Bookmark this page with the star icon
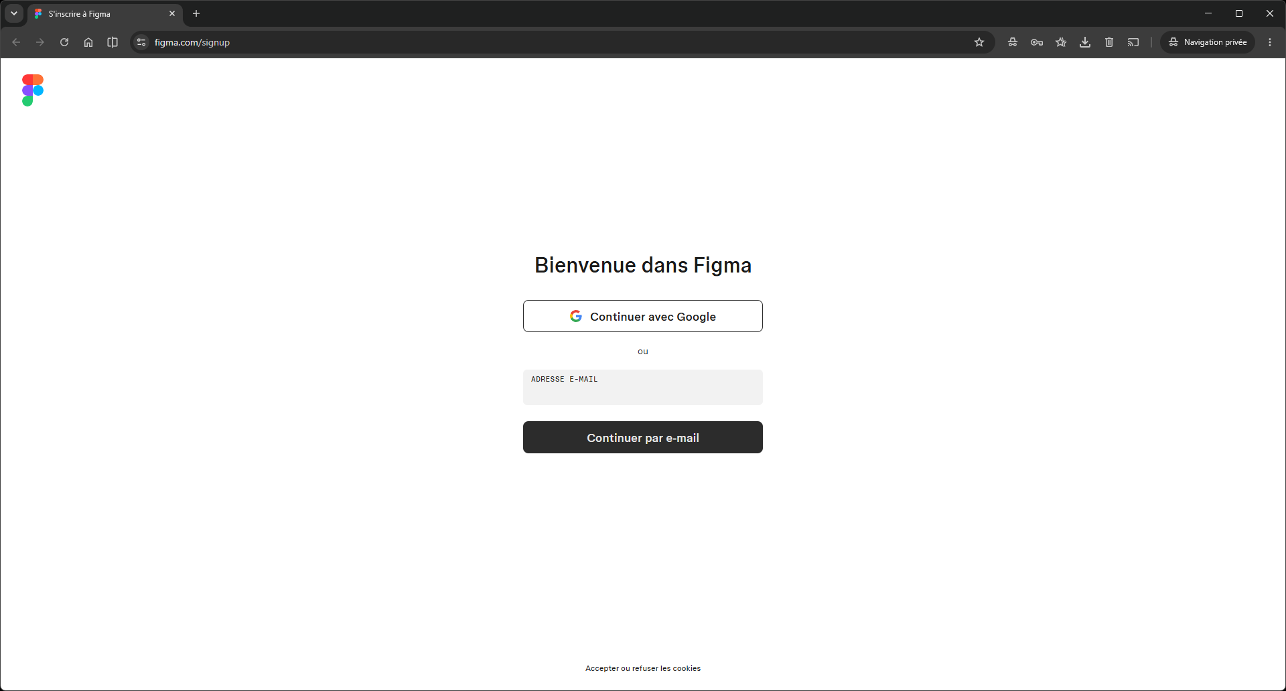 (979, 42)
